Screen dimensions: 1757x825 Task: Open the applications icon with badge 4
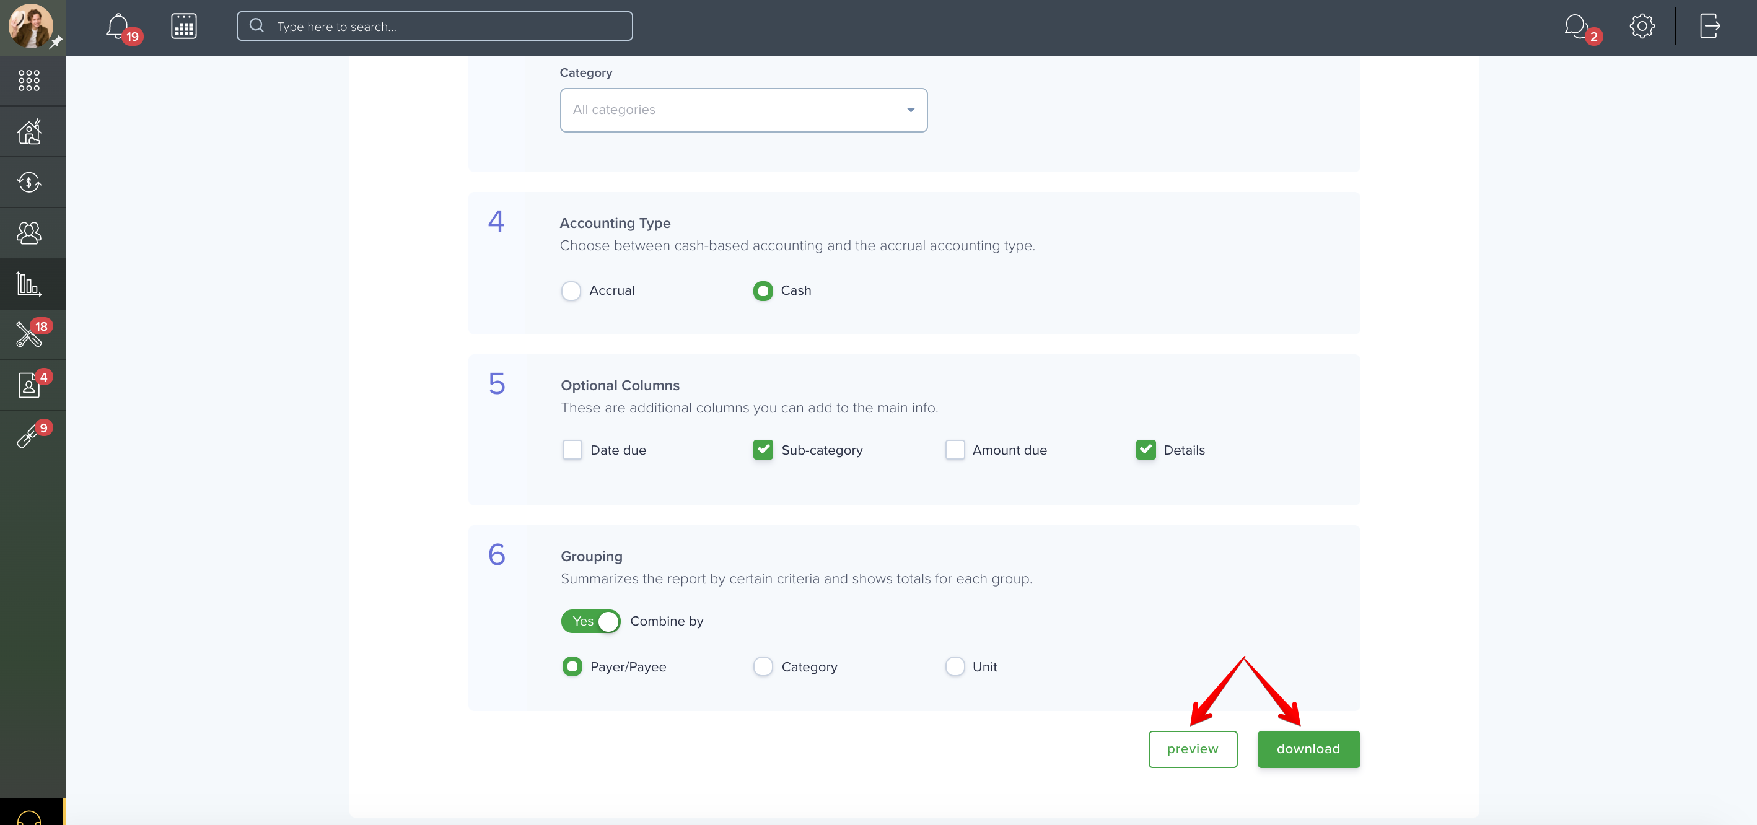[x=28, y=385]
